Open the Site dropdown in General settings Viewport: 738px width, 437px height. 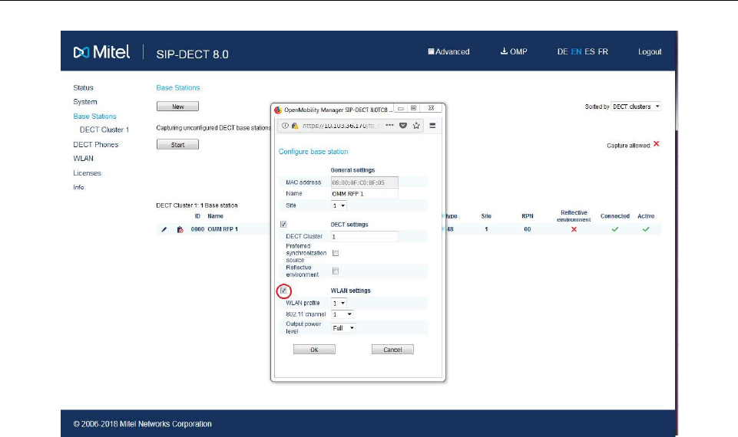pyautogui.click(x=339, y=205)
